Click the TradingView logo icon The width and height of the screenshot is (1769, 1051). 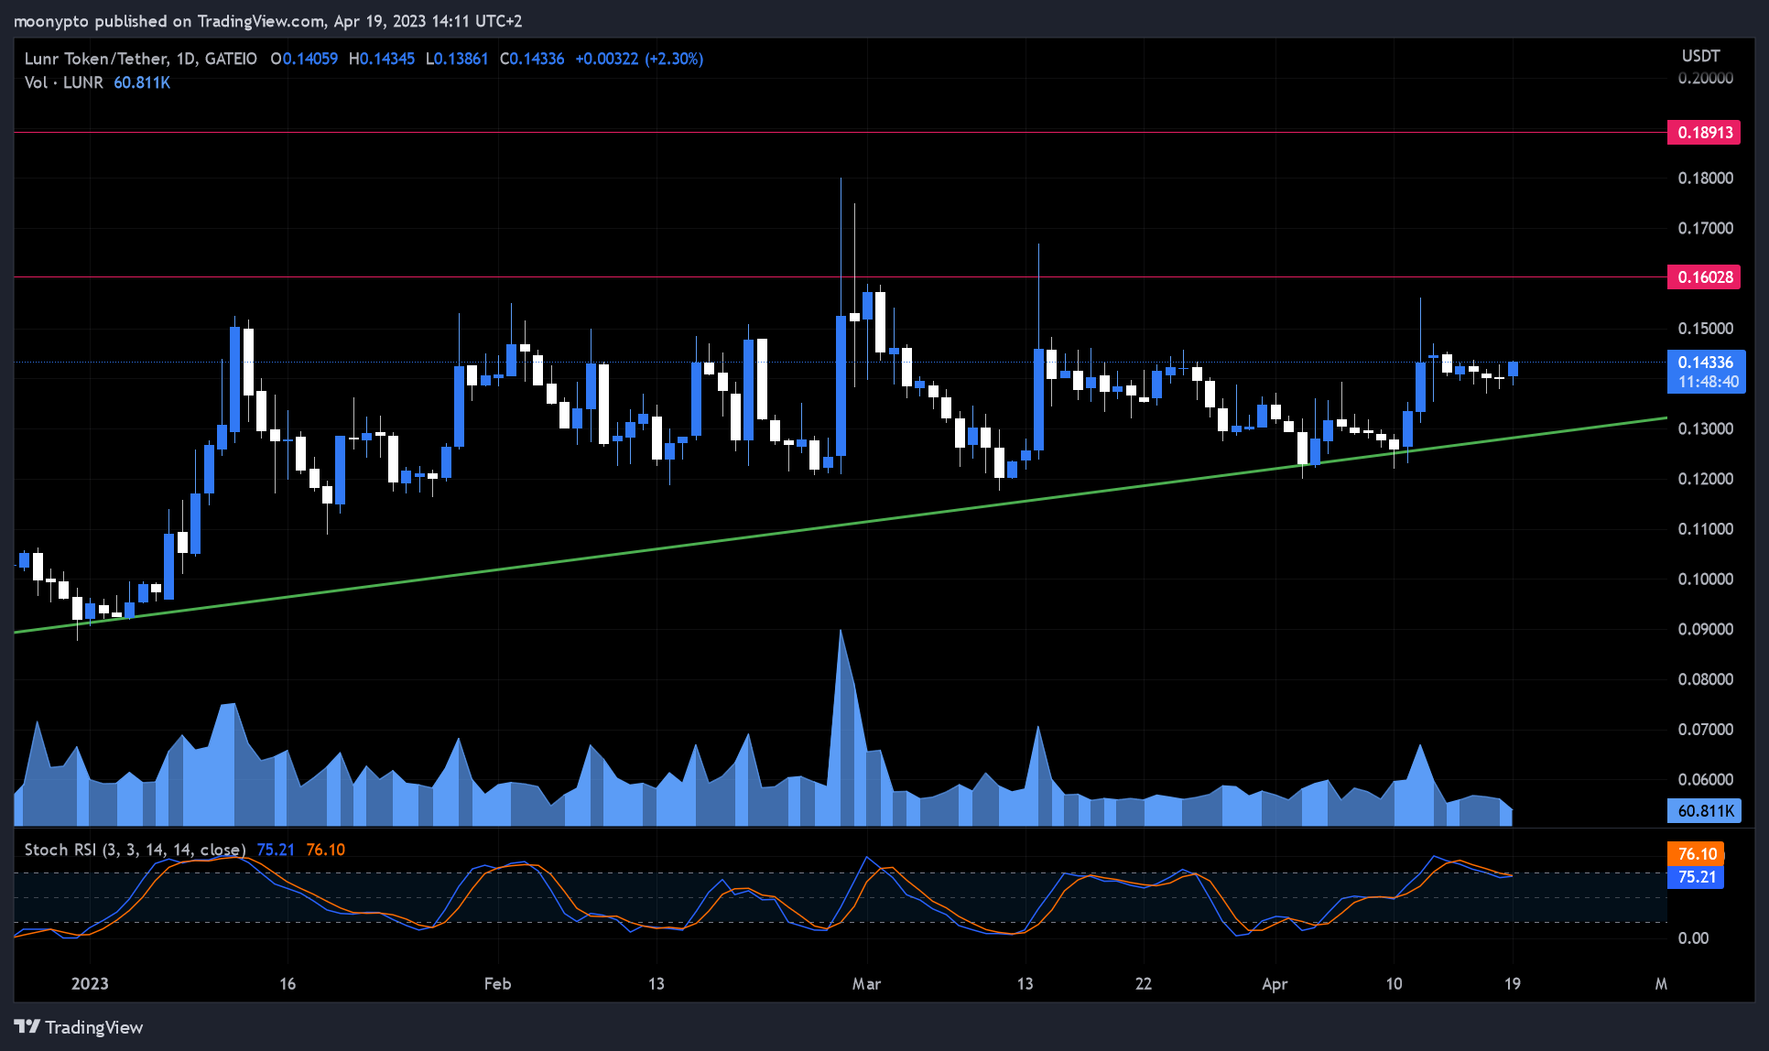point(27,1026)
